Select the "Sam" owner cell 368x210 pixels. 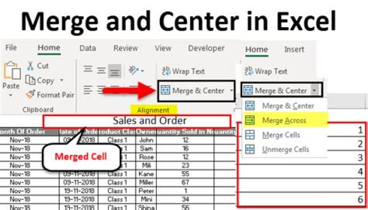(x=146, y=148)
